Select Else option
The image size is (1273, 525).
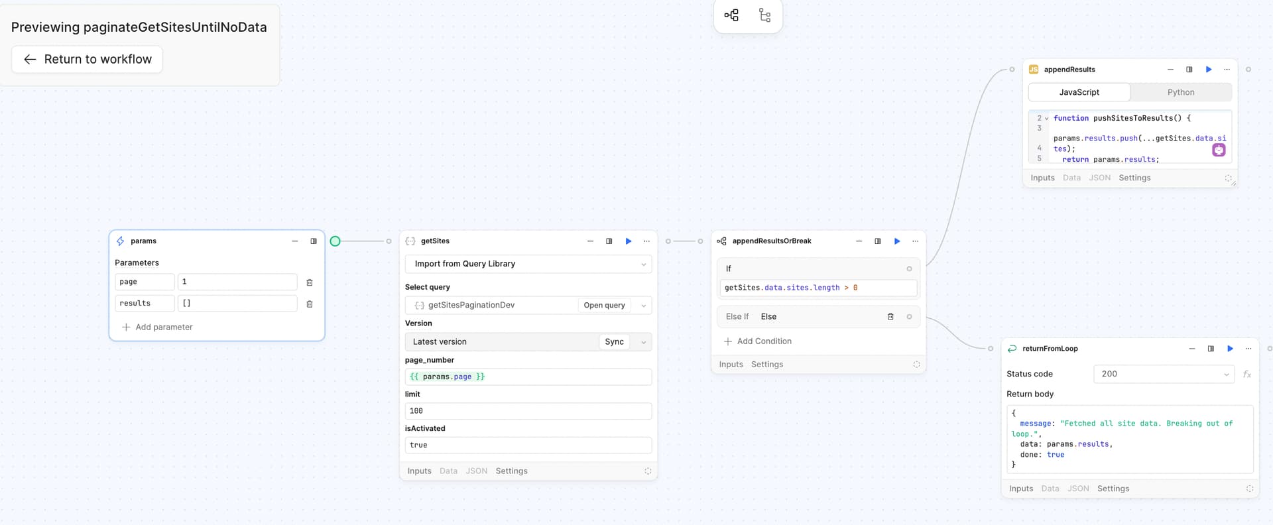[x=768, y=317]
